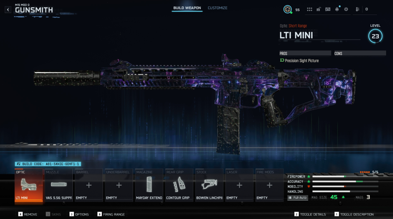
Task: Open the camera/photo icon
Action: point(328,9)
